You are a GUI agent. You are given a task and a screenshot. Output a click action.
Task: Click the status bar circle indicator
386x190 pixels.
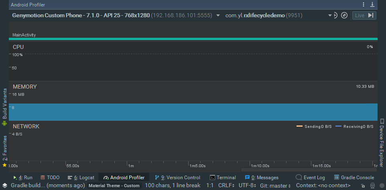pyautogui.click(x=382, y=186)
